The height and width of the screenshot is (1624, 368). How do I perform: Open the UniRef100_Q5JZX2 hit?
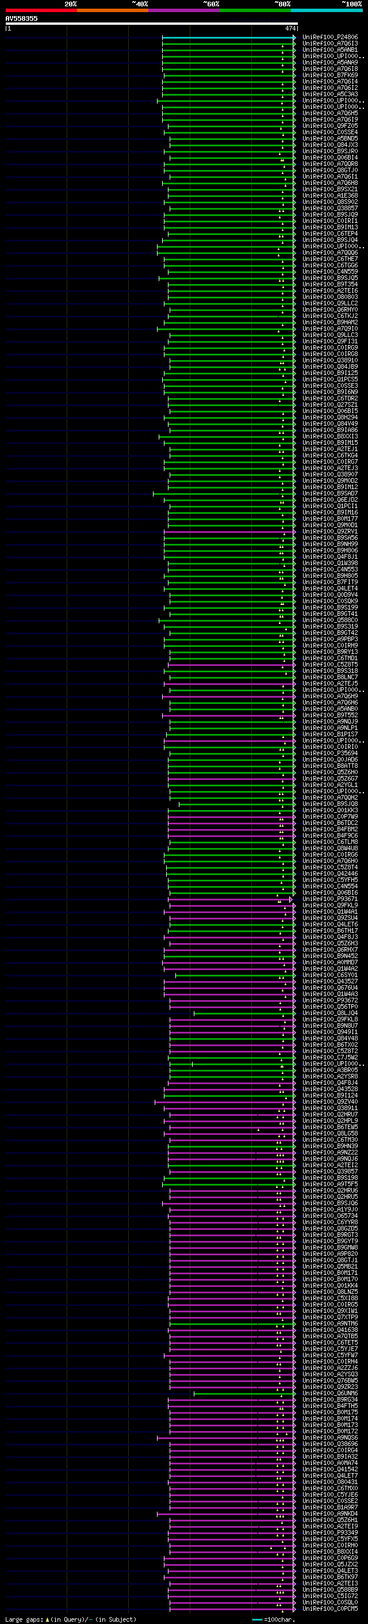click(x=330, y=1564)
